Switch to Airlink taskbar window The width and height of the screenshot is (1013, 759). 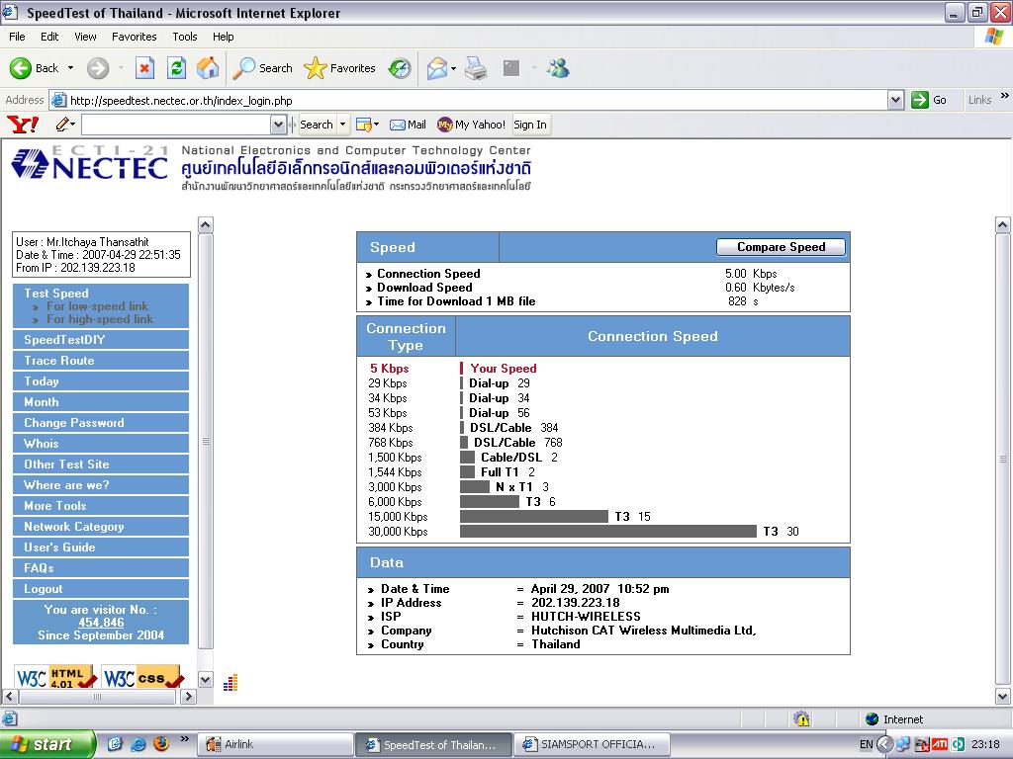coord(275,744)
